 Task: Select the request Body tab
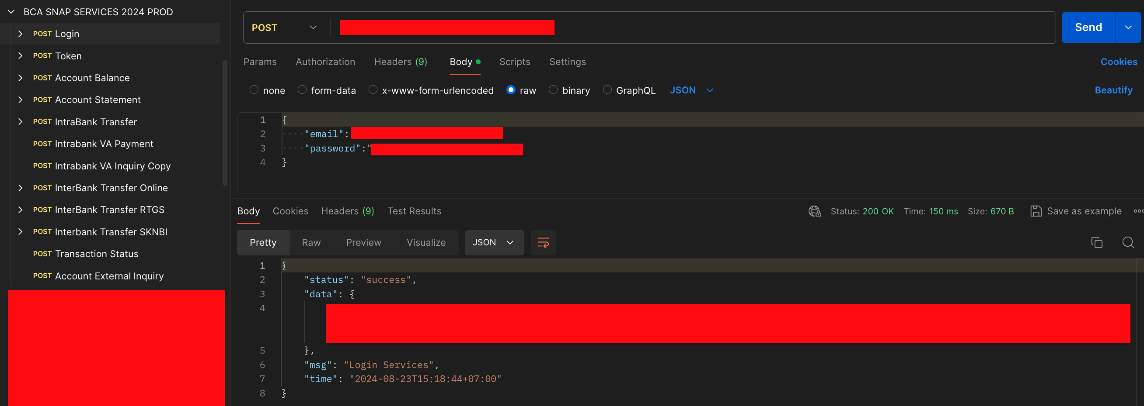[x=464, y=62]
